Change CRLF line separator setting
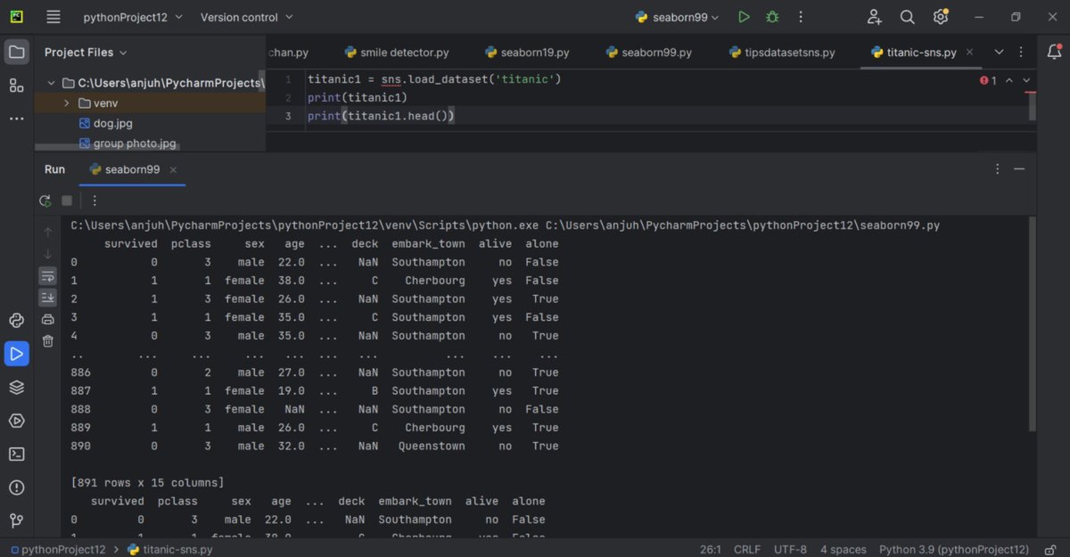The height and width of the screenshot is (557, 1070). [x=747, y=549]
